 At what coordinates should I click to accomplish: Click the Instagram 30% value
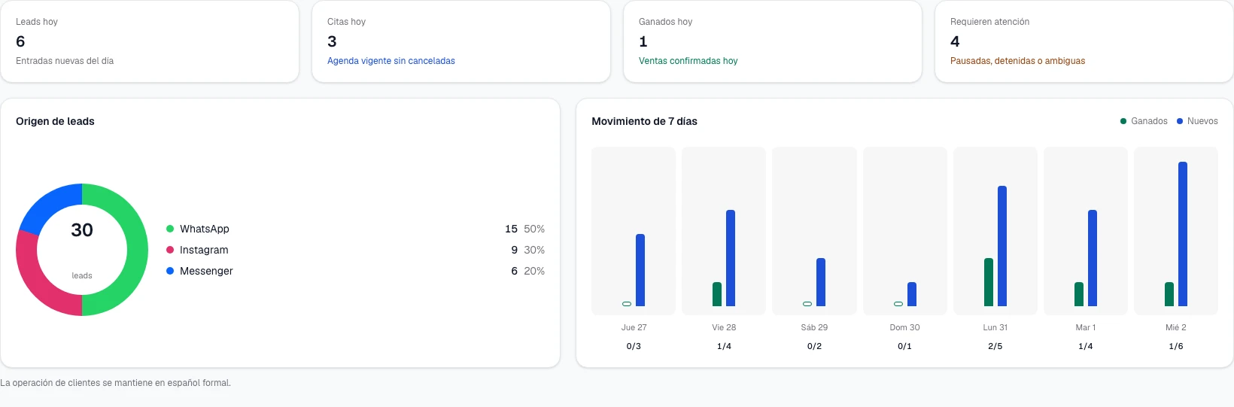coord(534,250)
